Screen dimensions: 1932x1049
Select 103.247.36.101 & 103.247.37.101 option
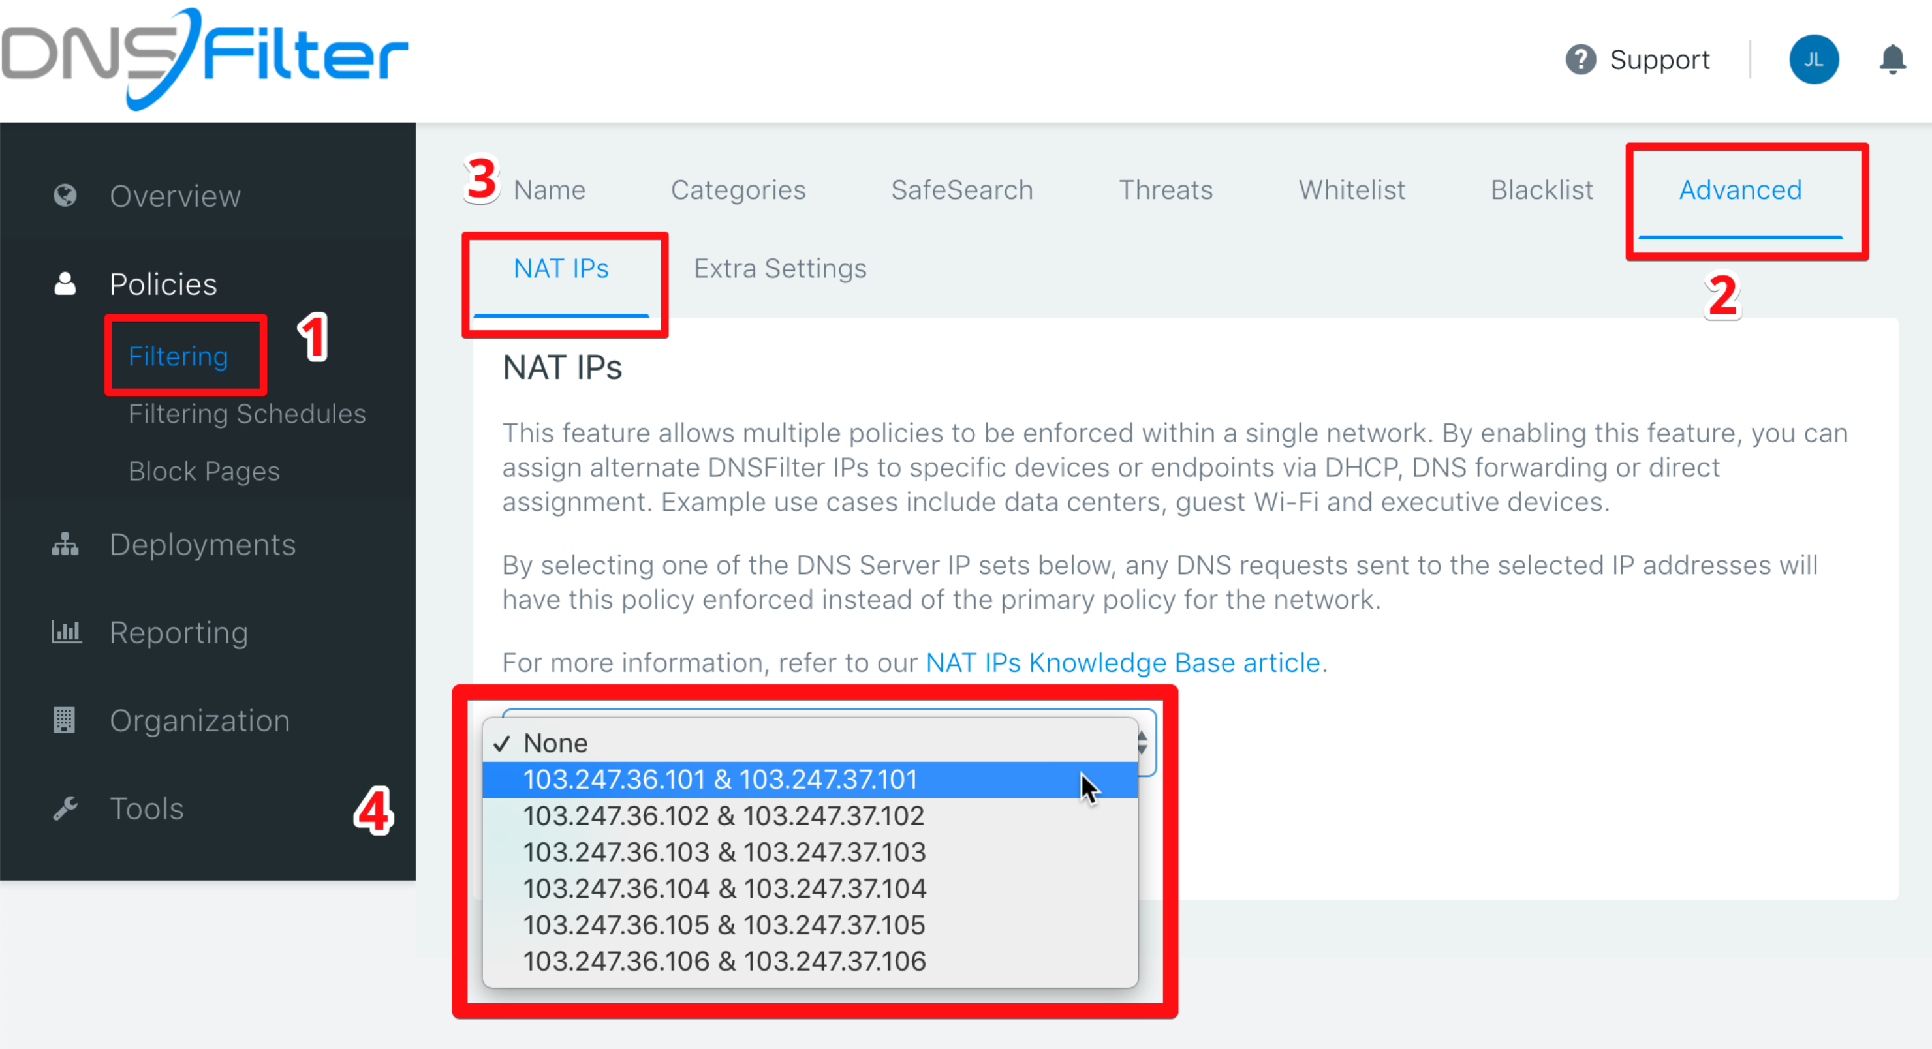tap(810, 780)
